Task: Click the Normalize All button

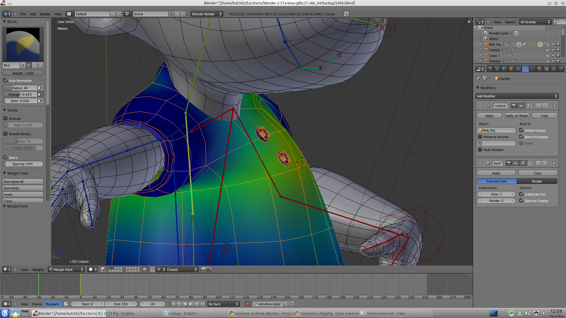Action: 23,182
